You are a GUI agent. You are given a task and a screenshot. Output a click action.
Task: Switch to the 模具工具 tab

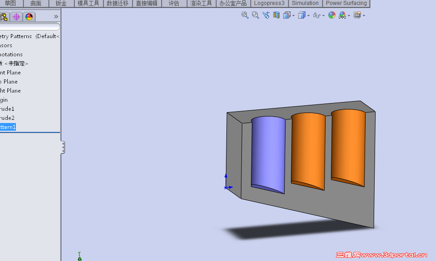pyautogui.click(x=88, y=3)
